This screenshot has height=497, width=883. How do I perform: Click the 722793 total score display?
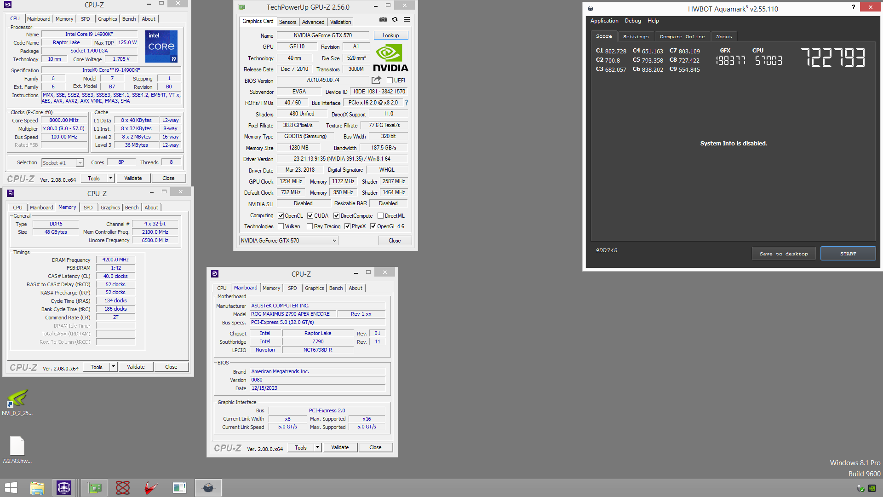pyautogui.click(x=833, y=58)
